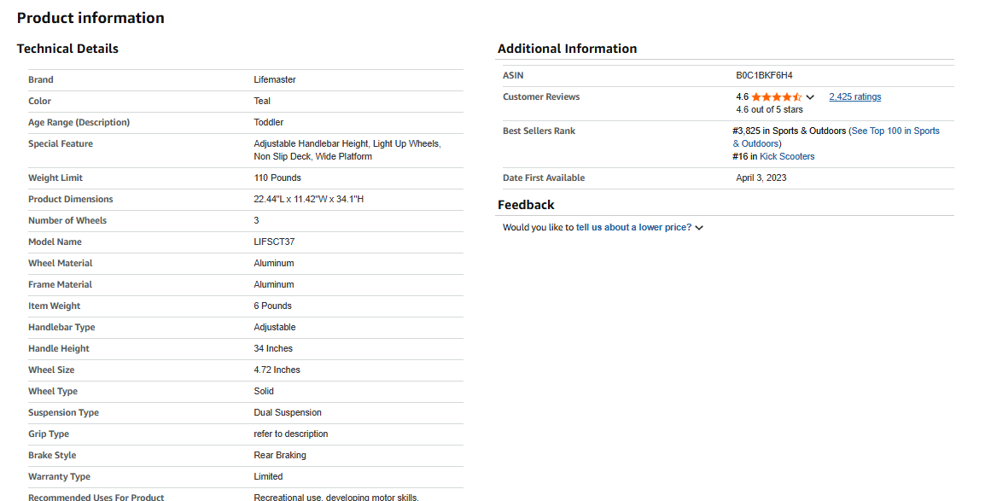Select the ASIN value B0C1BKF6H4
The height and width of the screenshot is (501, 991).
click(x=764, y=76)
